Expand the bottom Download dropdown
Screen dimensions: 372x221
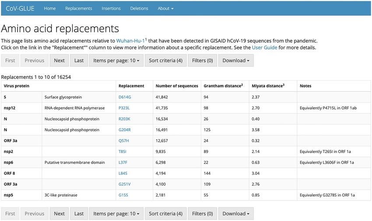[236, 214]
